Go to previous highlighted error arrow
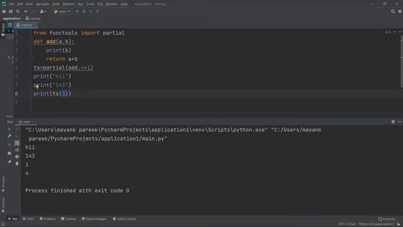Viewport: 403px width, 227px height. tap(395, 32)
